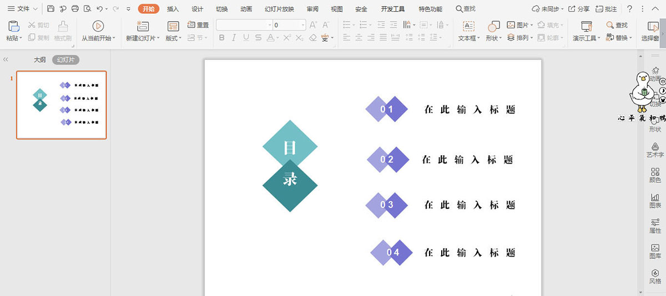Click the Replace (替换) icon
The image size is (666, 296).
point(610,38)
